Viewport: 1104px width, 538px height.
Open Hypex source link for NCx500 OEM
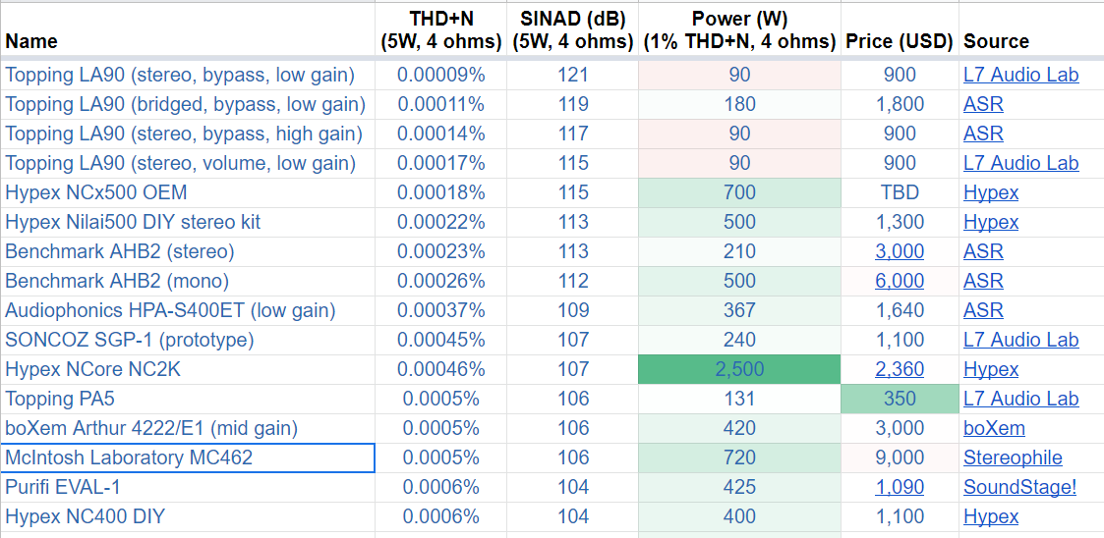[x=991, y=192]
